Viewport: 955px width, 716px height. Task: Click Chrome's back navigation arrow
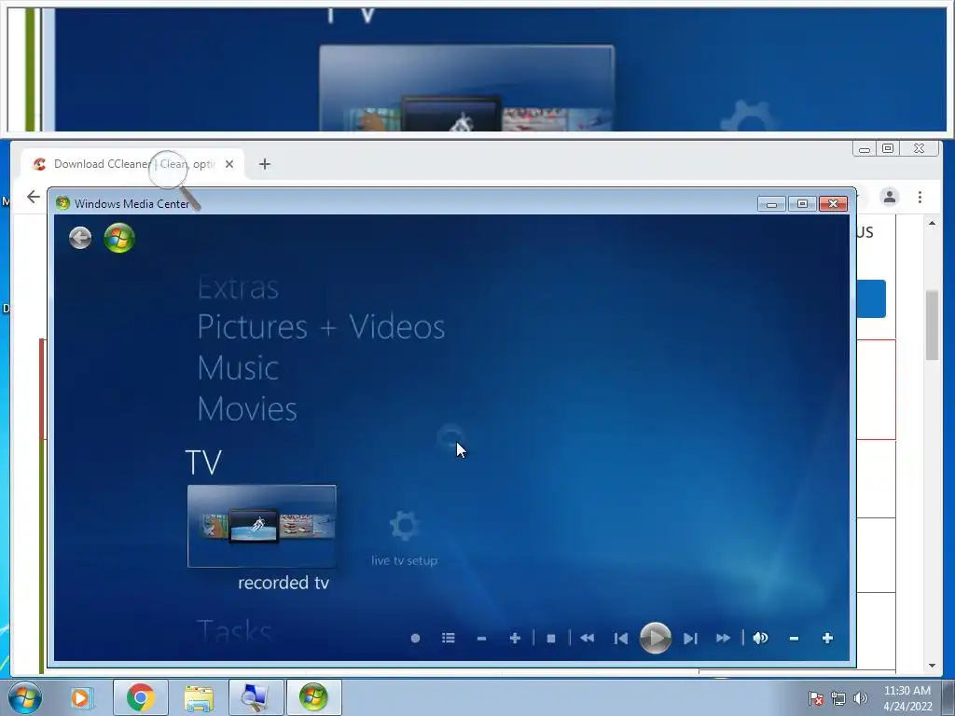34,197
